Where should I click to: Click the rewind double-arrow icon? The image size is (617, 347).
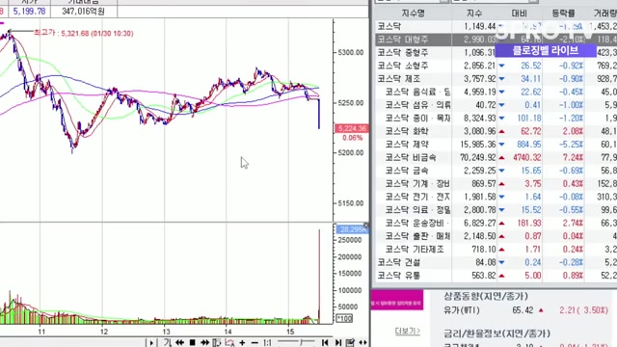pos(180,343)
